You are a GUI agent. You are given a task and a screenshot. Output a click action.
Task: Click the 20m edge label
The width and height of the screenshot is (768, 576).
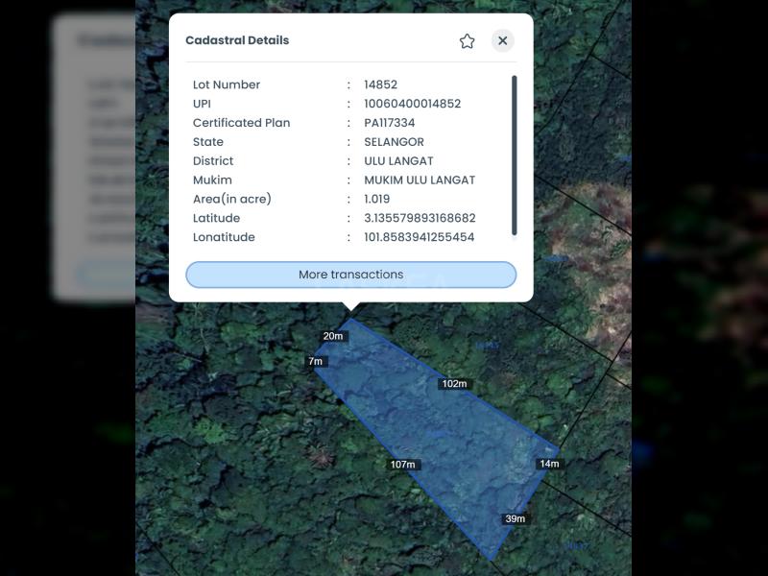click(333, 336)
